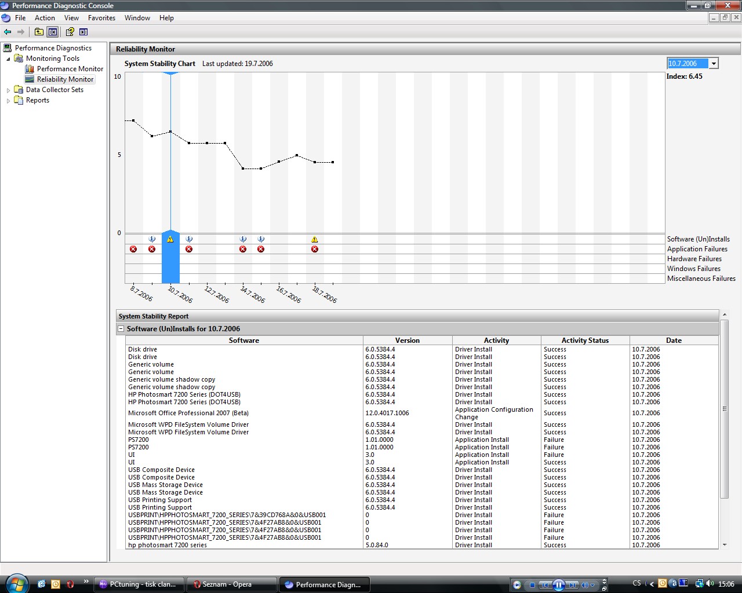
Task: Click the application failure icon at 14.7.2006
Action: (x=243, y=249)
